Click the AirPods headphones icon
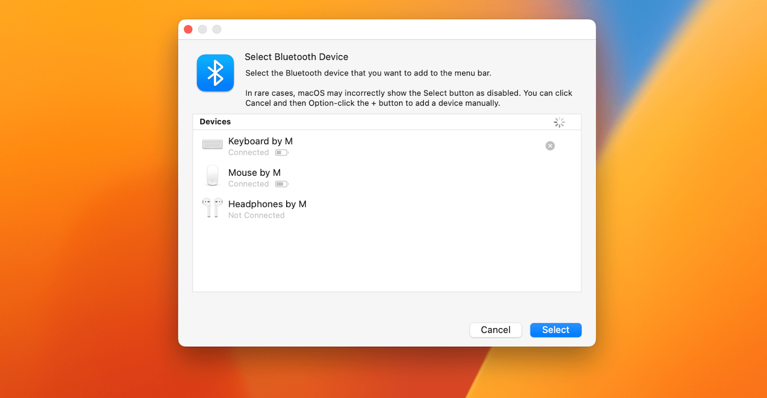Viewport: 767px width, 398px height. click(x=212, y=207)
